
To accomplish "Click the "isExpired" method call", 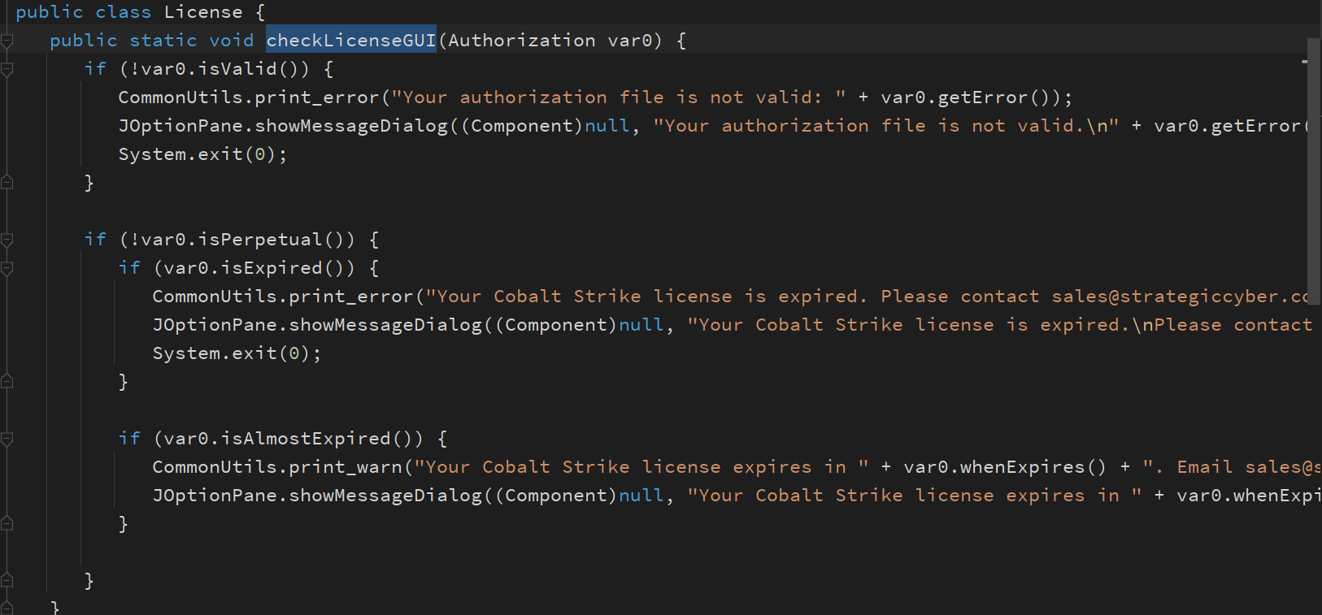I will click(x=272, y=268).
